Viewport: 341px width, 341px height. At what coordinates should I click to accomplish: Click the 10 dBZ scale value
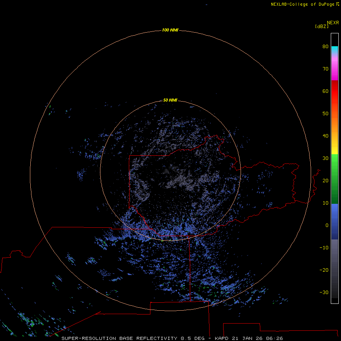click(325, 203)
